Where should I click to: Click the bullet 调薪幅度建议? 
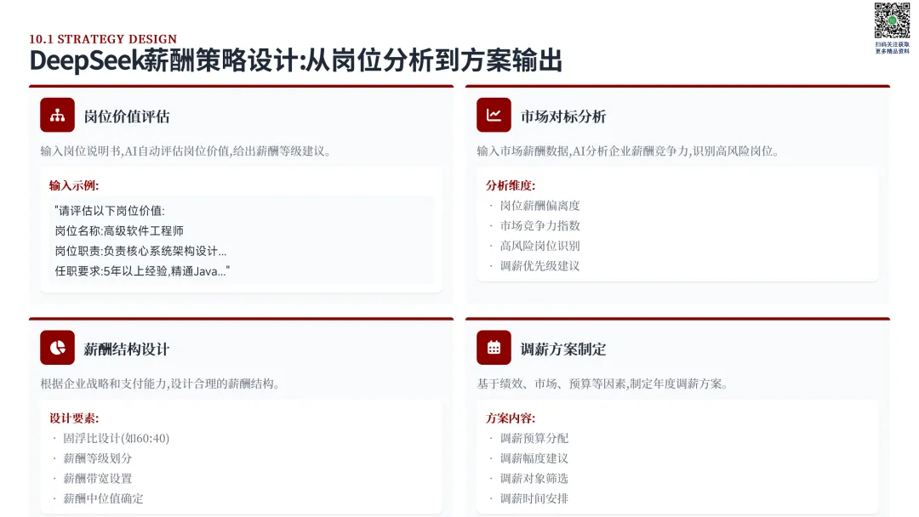click(534, 458)
